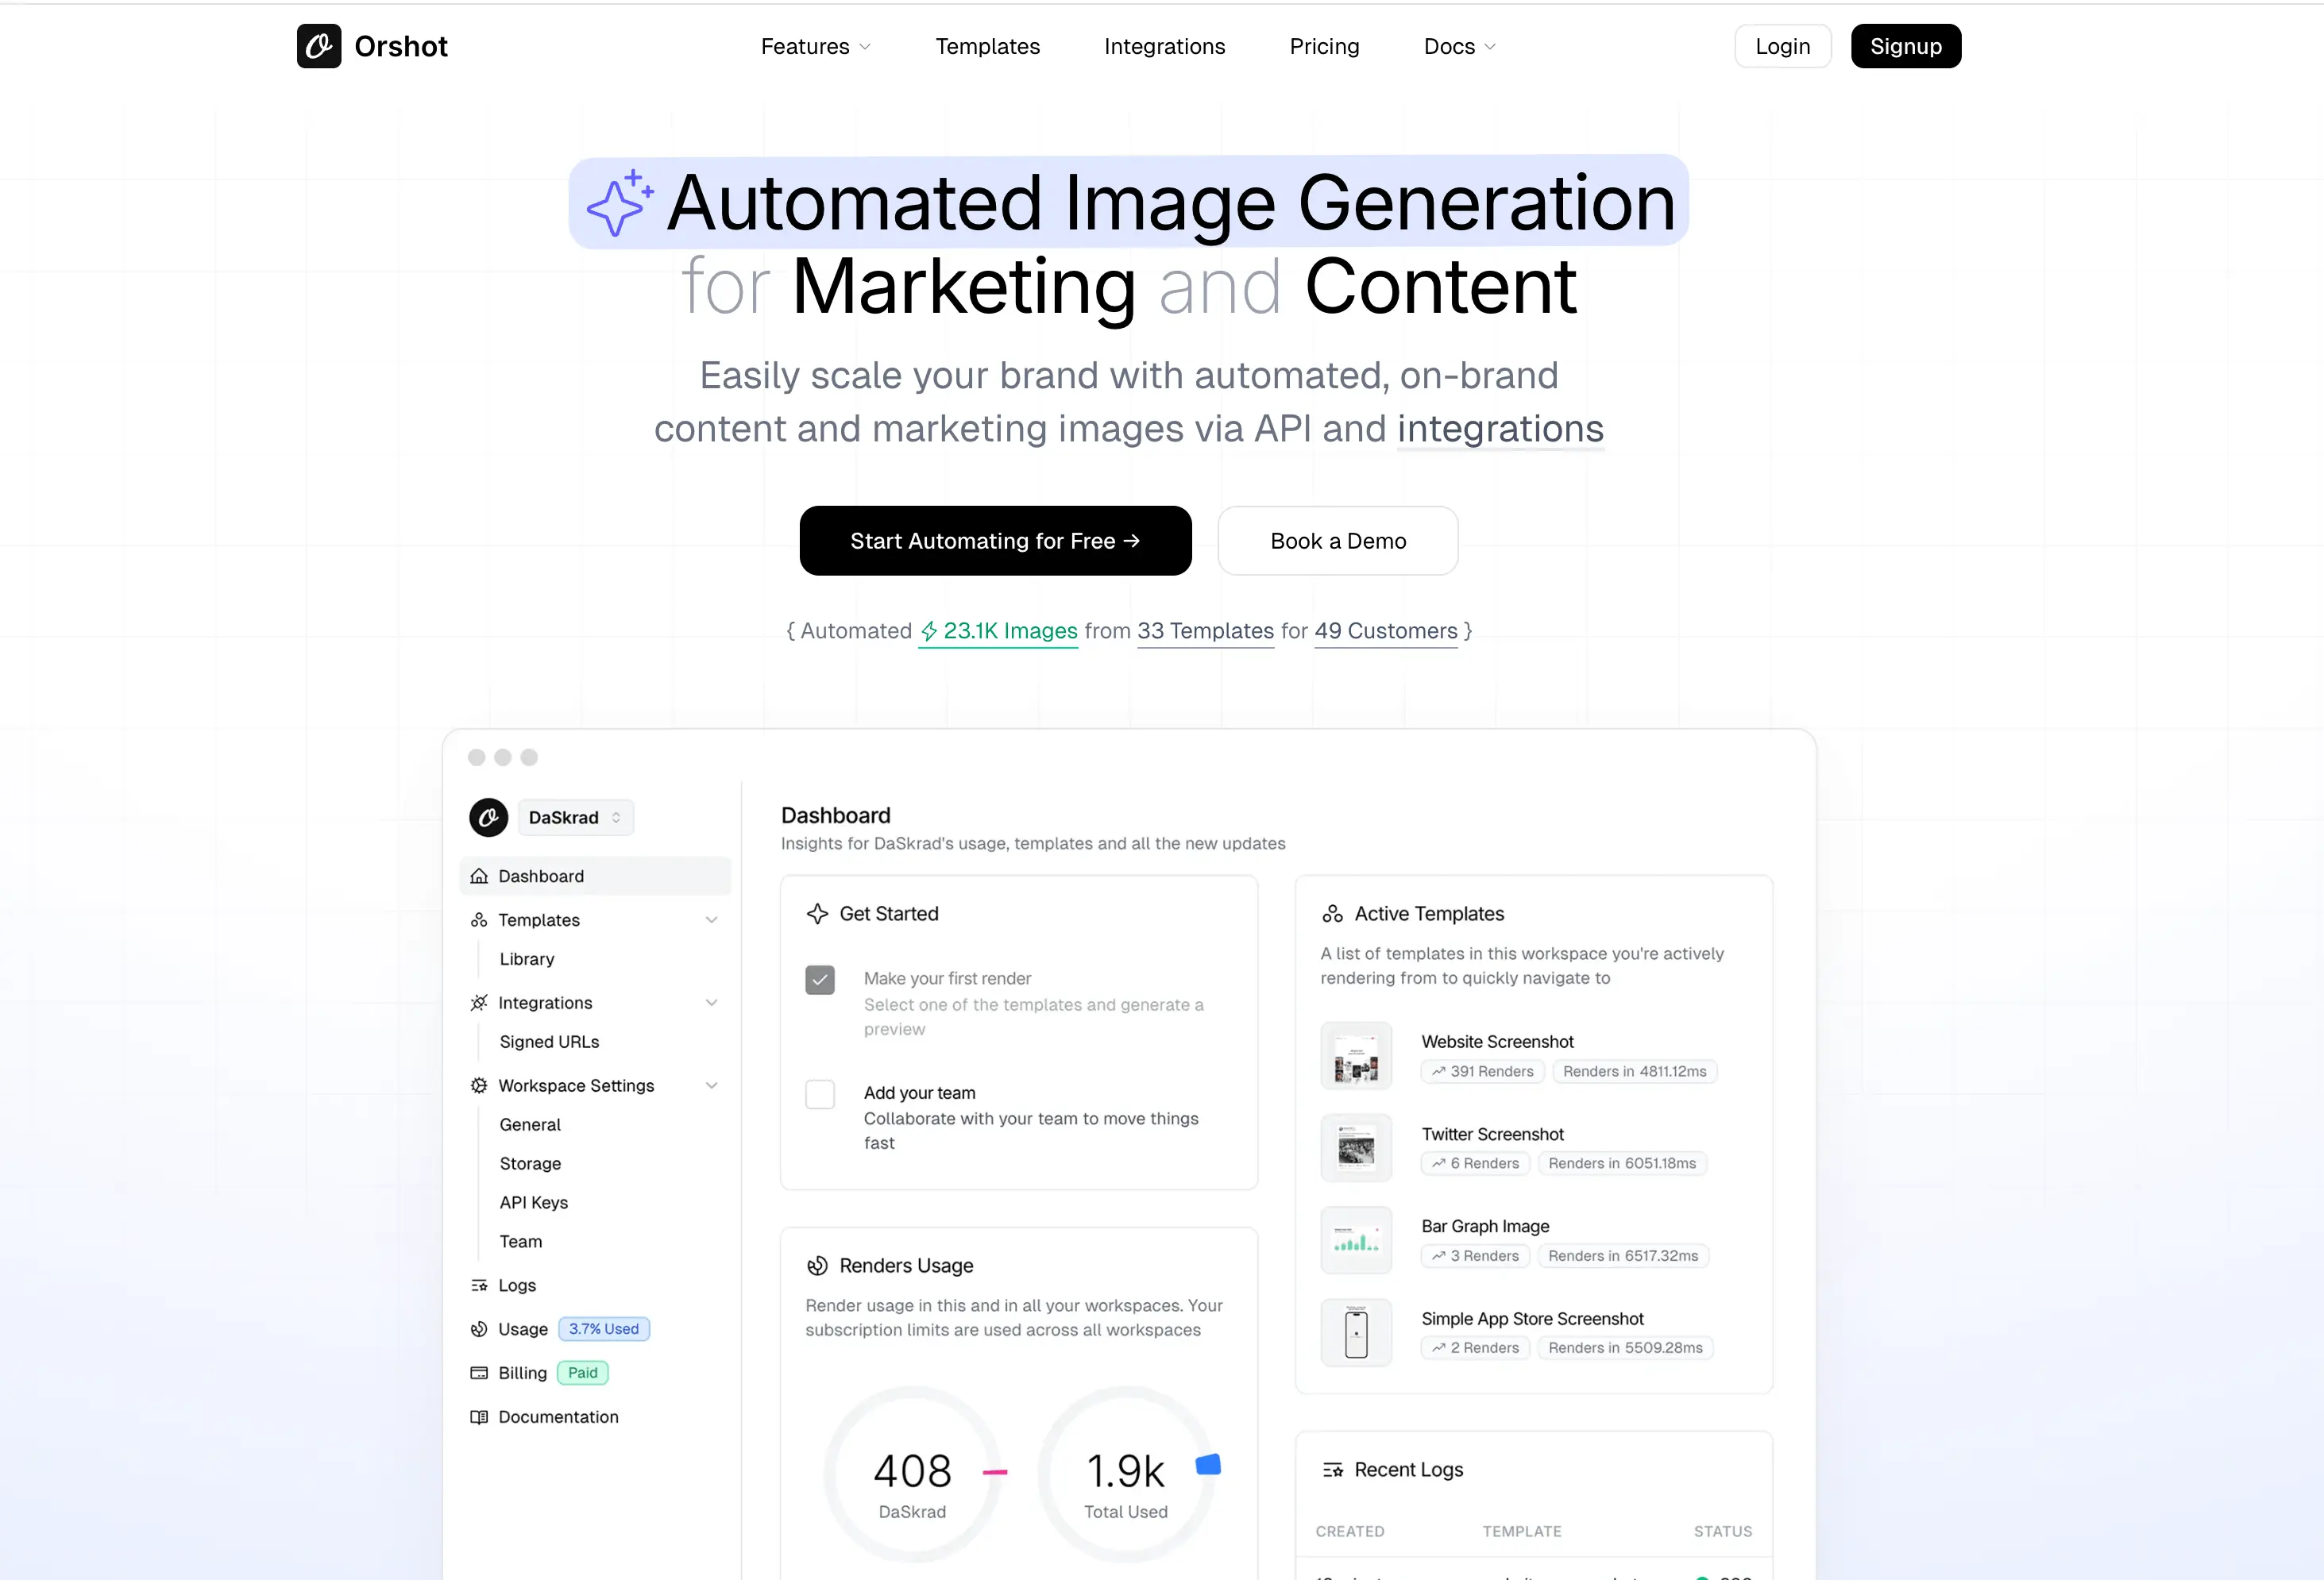Click the blue Total Used usage indicator
The height and width of the screenshot is (1580, 2324).
[1208, 1465]
